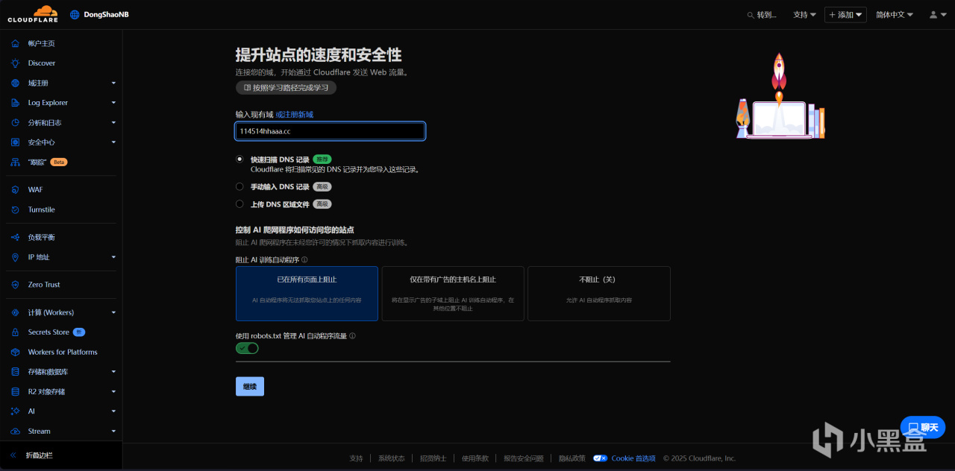955x471 pixels.
Task: Click the Turnstile icon
Action: click(15, 209)
